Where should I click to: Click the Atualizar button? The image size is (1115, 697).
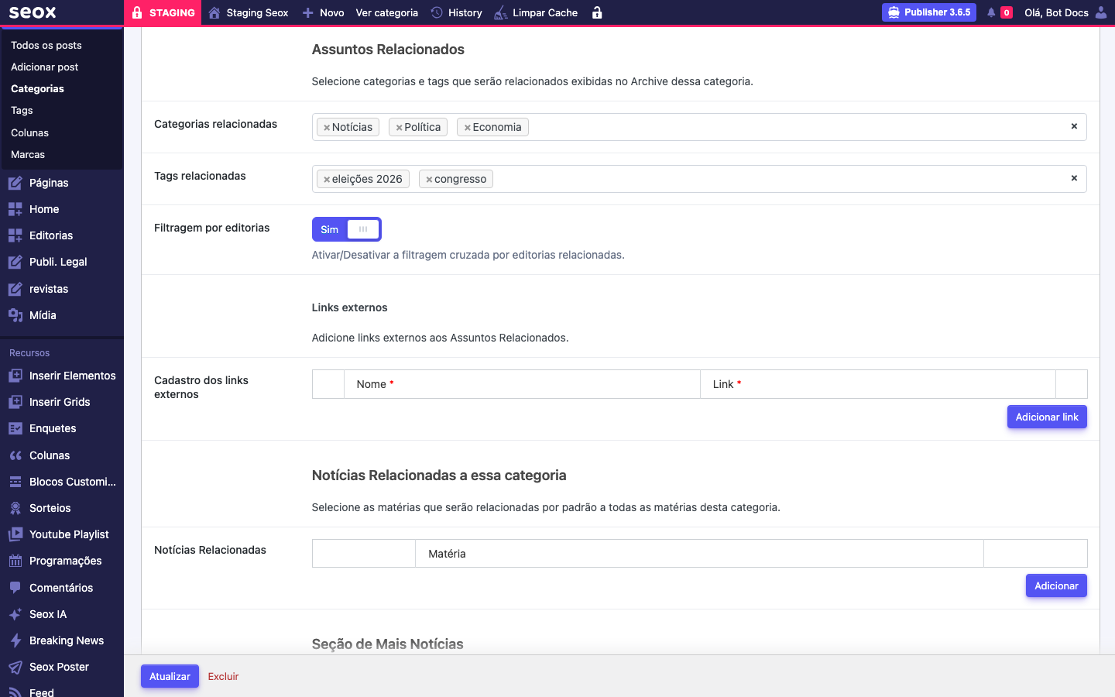point(170,676)
